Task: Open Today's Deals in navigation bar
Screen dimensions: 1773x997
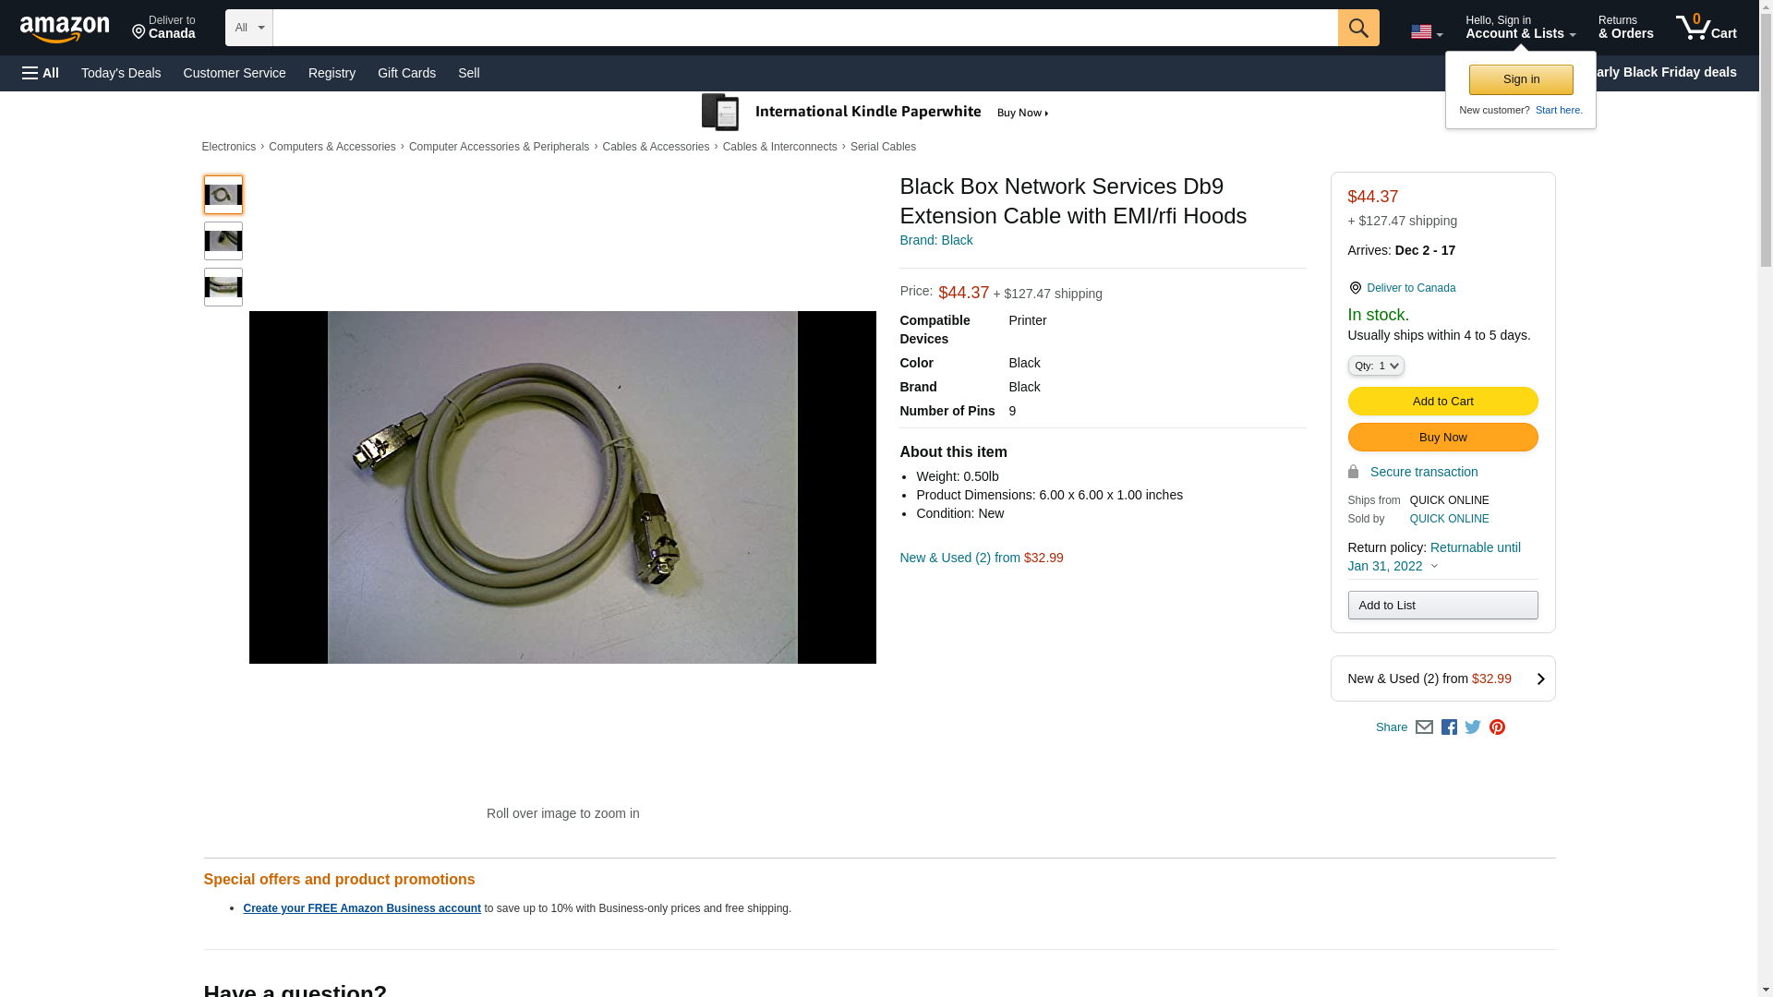Action: pyautogui.click(x=121, y=73)
